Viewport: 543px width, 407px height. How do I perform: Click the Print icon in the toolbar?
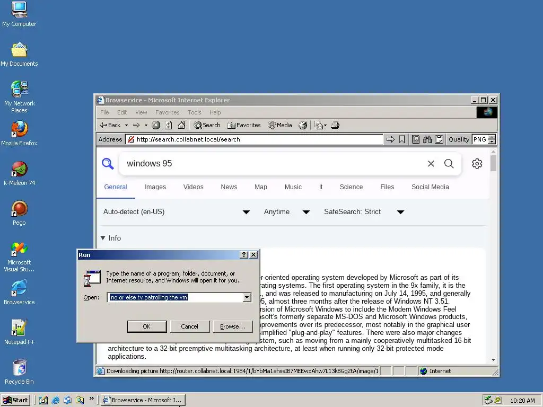335,125
